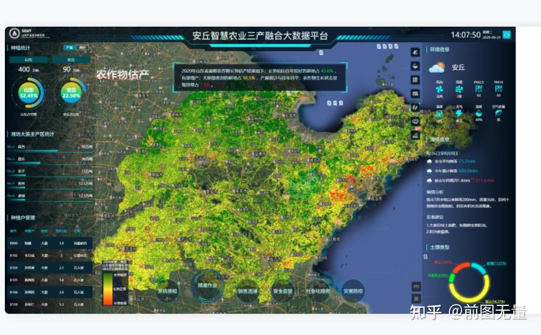Open 灾害防控 in bottom navigation

(x=354, y=291)
